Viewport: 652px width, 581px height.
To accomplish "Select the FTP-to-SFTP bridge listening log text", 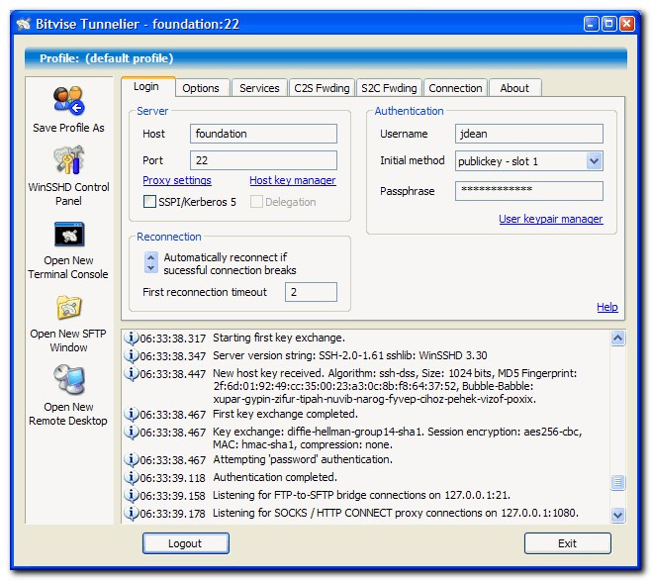I will (361, 495).
